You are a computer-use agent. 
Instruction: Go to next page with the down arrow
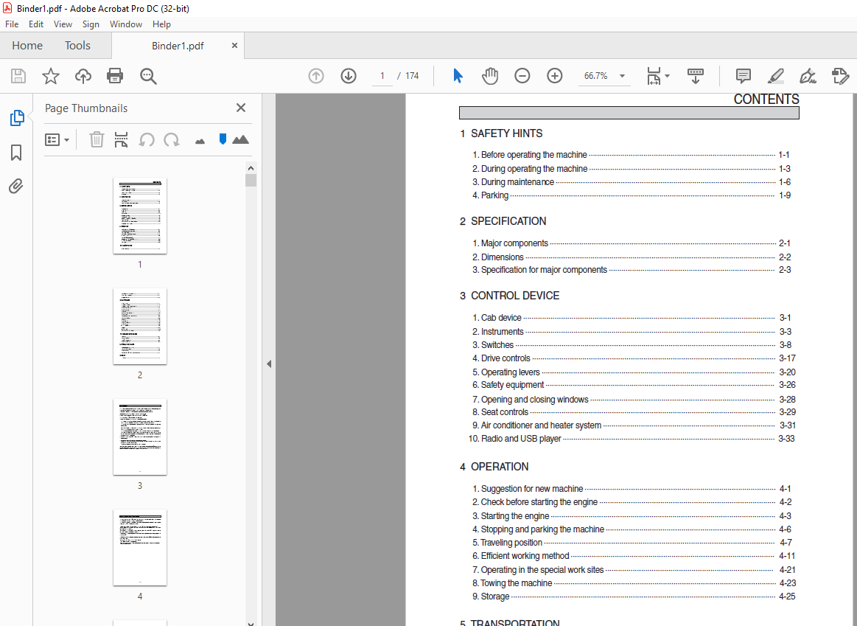click(348, 76)
